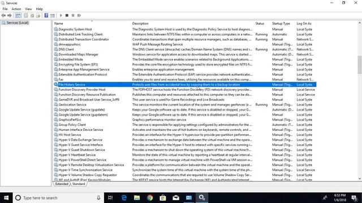362x203 pixels.
Task: Click the Refresh toolbar icon
Action: 32,15
